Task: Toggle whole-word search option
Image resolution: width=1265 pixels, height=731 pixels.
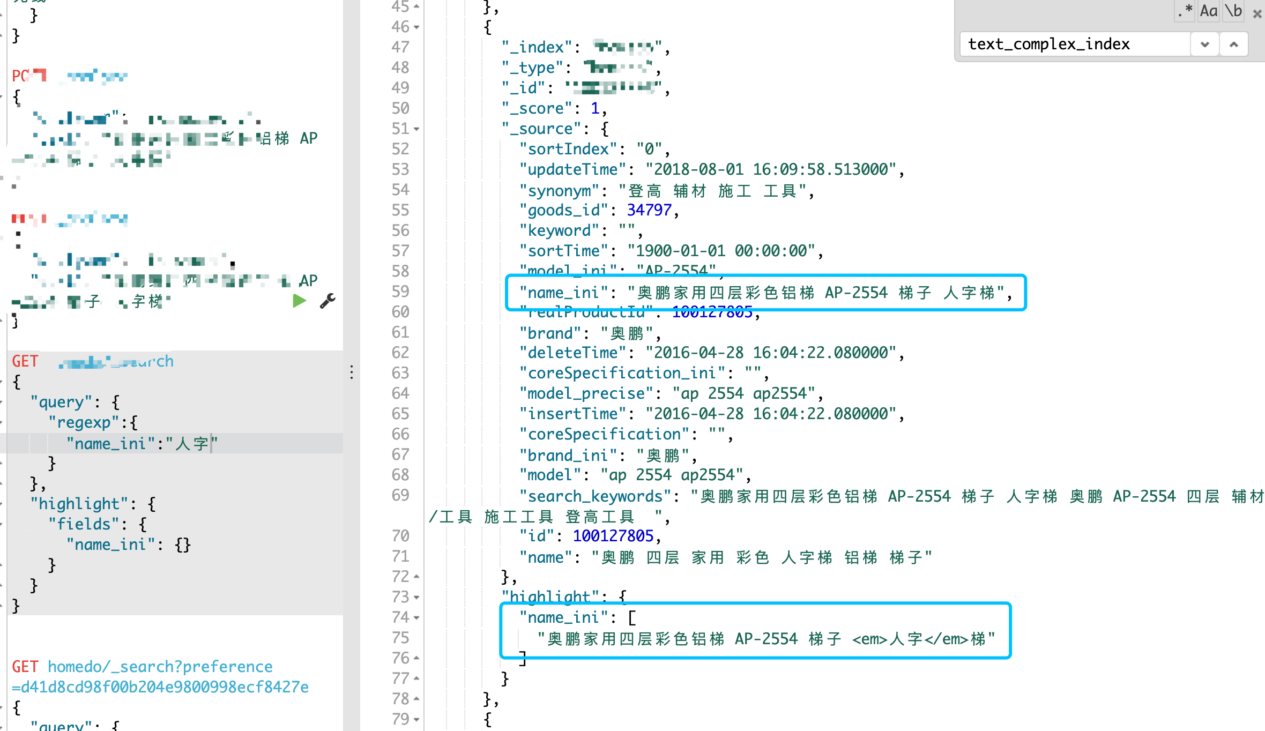Action: tap(1233, 11)
